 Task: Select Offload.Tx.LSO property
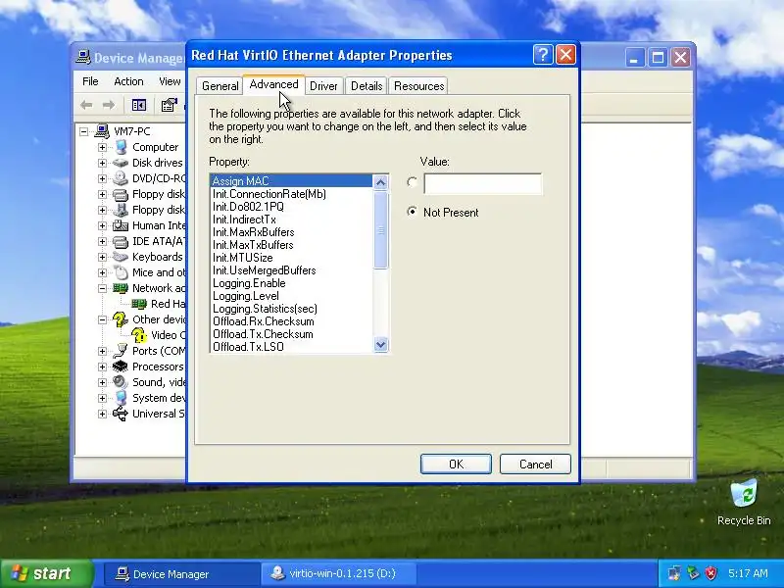coord(291,347)
